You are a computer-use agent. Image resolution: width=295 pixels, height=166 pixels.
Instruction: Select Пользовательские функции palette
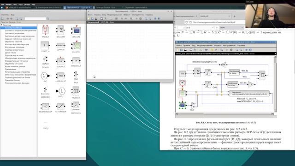coord(17,83)
